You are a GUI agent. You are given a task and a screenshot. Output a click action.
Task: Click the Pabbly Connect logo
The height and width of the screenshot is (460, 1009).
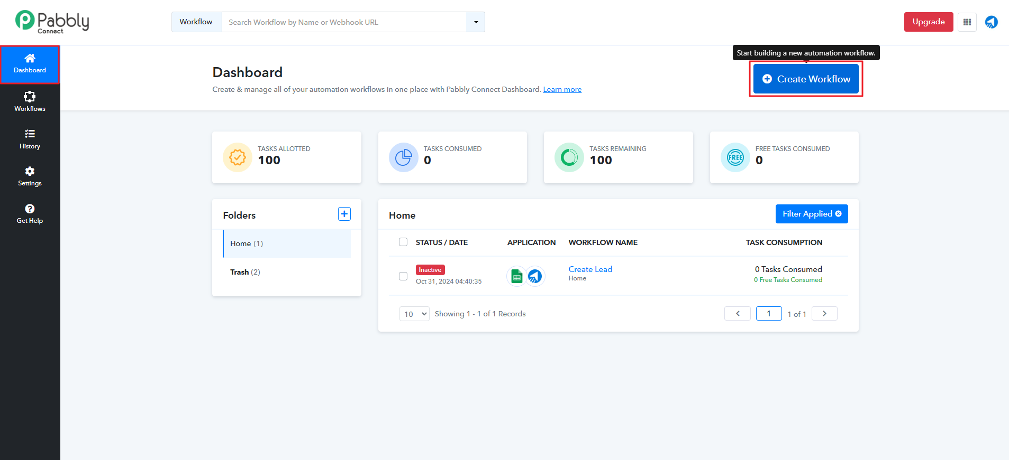point(52,22)
